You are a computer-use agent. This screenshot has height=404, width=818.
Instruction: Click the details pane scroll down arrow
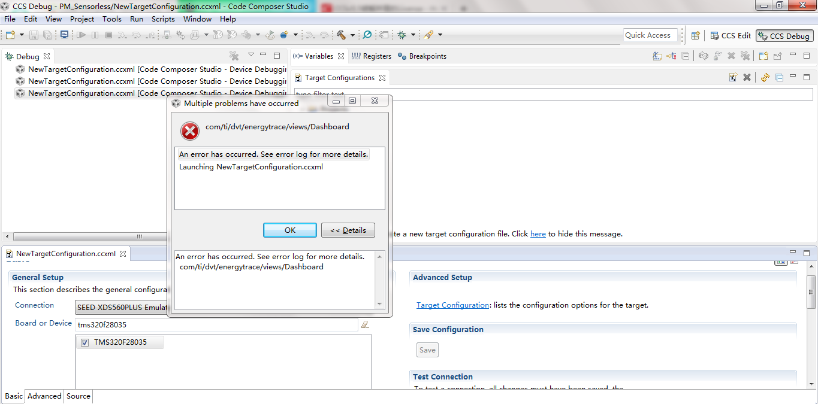tap(379, 304)
